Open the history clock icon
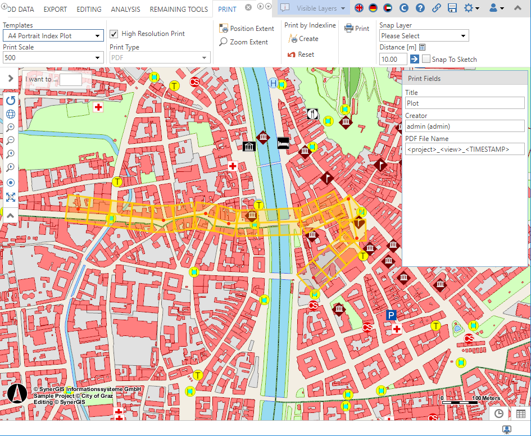 click(x=499, y=414)
